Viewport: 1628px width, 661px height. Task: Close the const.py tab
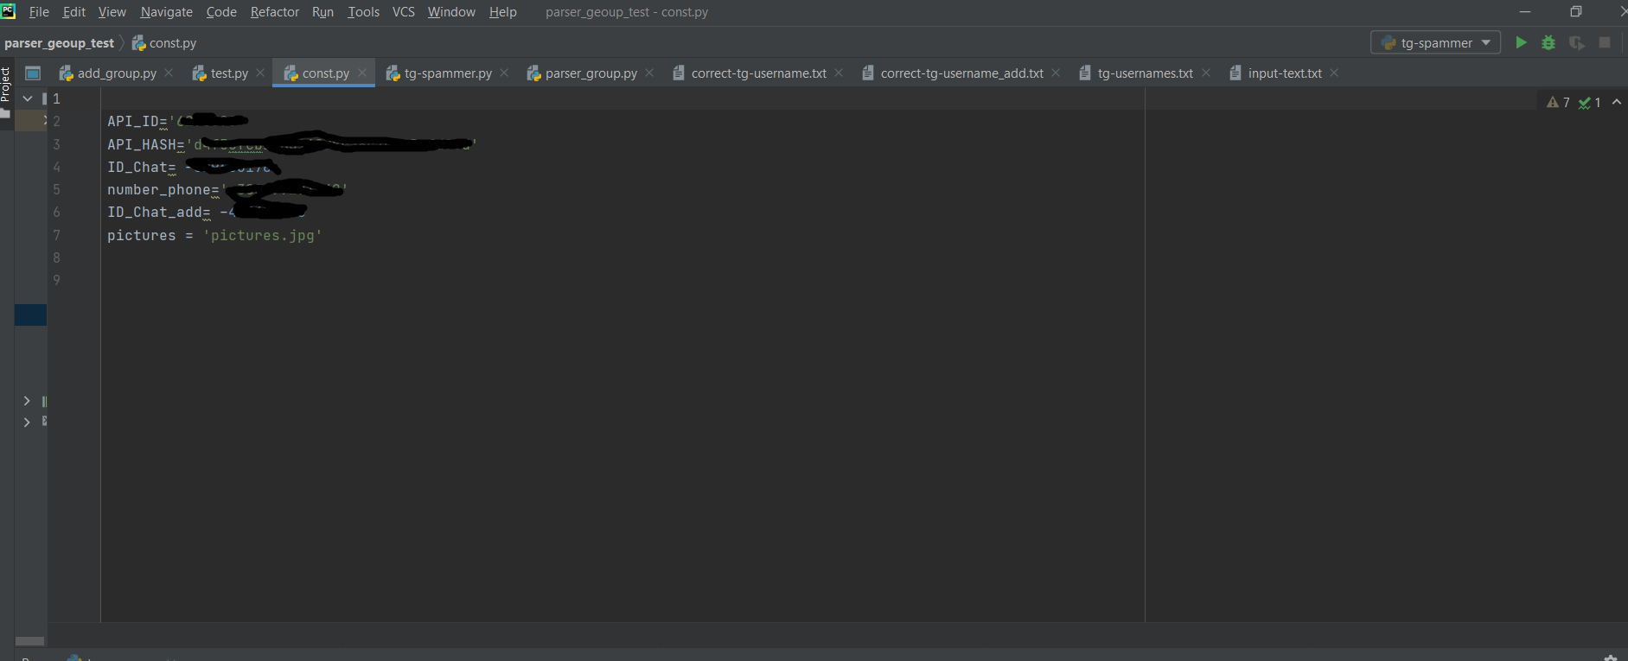[x=362, y=73]
